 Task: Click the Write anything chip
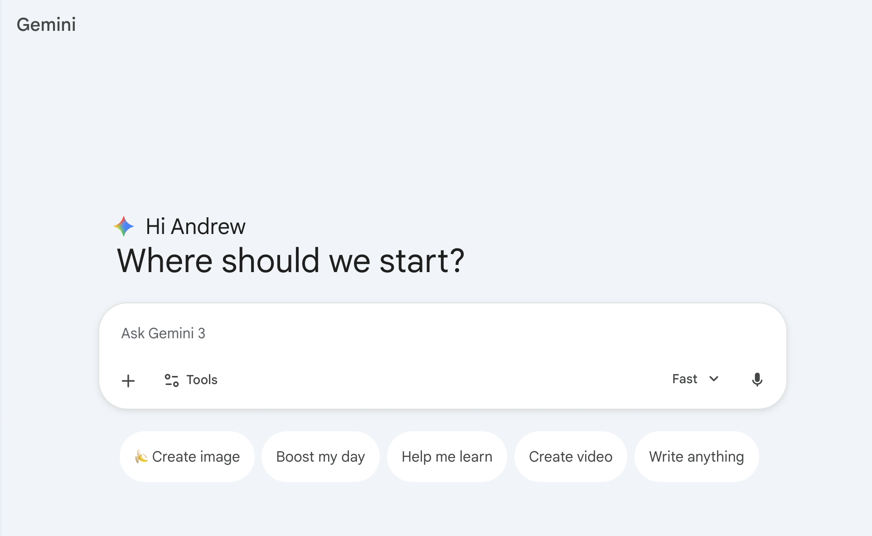[x=696, y=457]
